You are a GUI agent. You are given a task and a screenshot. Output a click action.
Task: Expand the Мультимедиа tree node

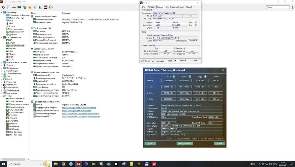tap(1, 71)
